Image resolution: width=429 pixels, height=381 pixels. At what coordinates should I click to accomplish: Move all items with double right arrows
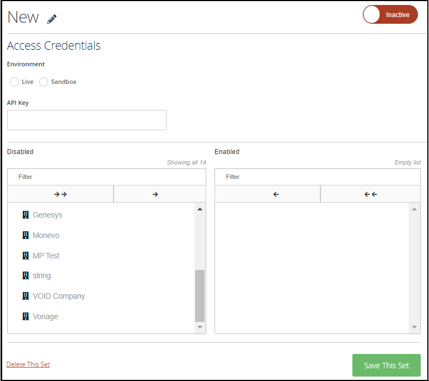coord(61,194)
